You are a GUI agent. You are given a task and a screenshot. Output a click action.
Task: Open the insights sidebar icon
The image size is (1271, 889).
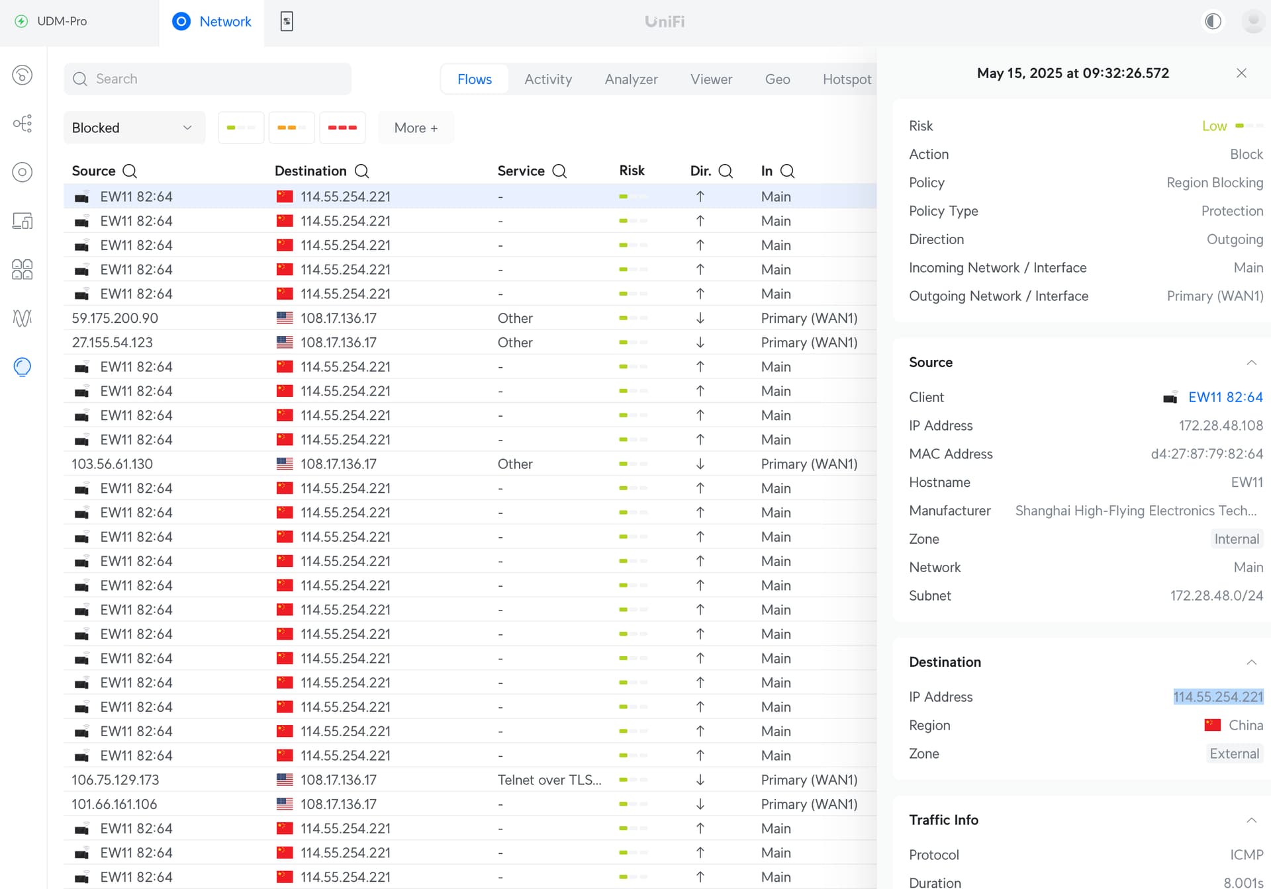[23, 366]
